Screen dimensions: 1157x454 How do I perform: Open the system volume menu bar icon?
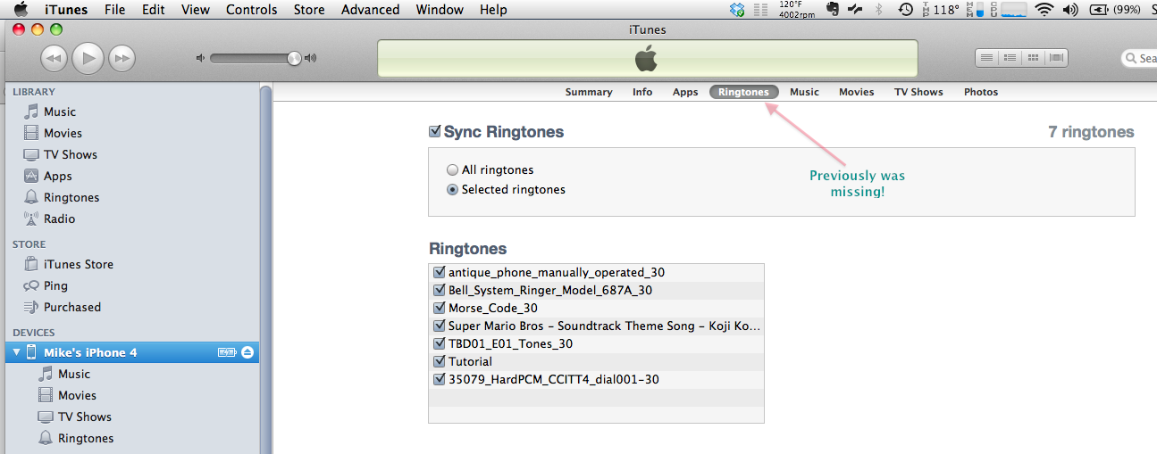click(x=1069, y=10)
